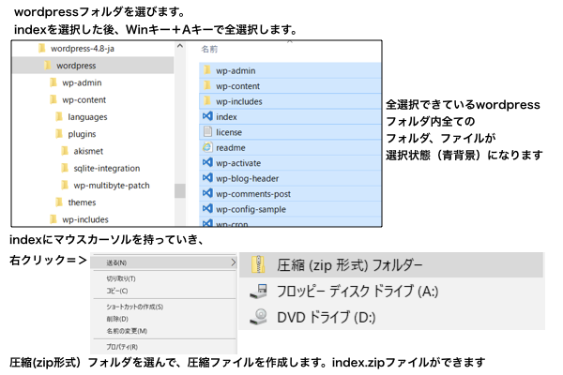This screenshot has height=375, width=563.
Task: Click the Internet Explorer icon beside readme
Action: coord(207,147)
